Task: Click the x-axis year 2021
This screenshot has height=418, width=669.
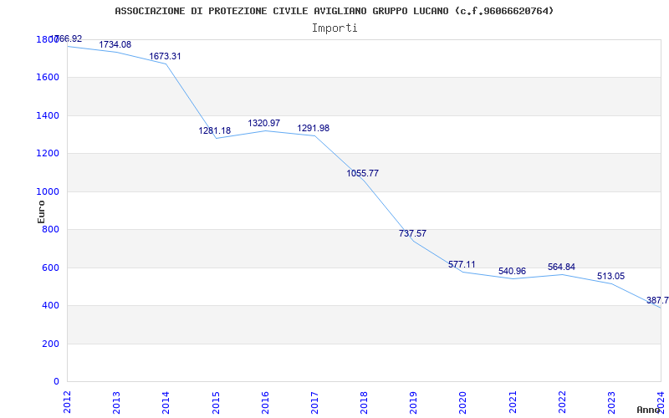Action: (x=513, y=402)
